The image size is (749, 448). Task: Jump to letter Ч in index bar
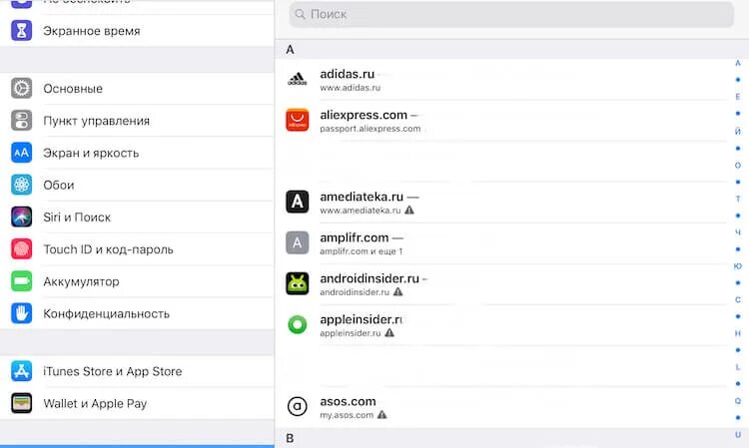point(738,232)
